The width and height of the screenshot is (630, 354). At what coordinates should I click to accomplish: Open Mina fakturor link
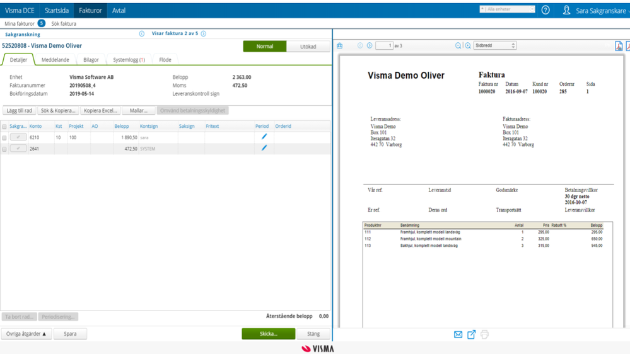[20, 24]
